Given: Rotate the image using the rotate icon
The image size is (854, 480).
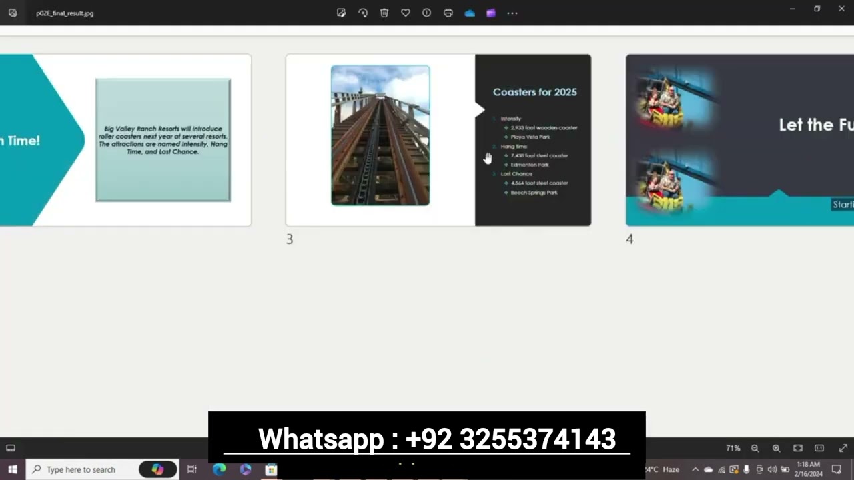Looking at the screenshot, I should point(363,13).
